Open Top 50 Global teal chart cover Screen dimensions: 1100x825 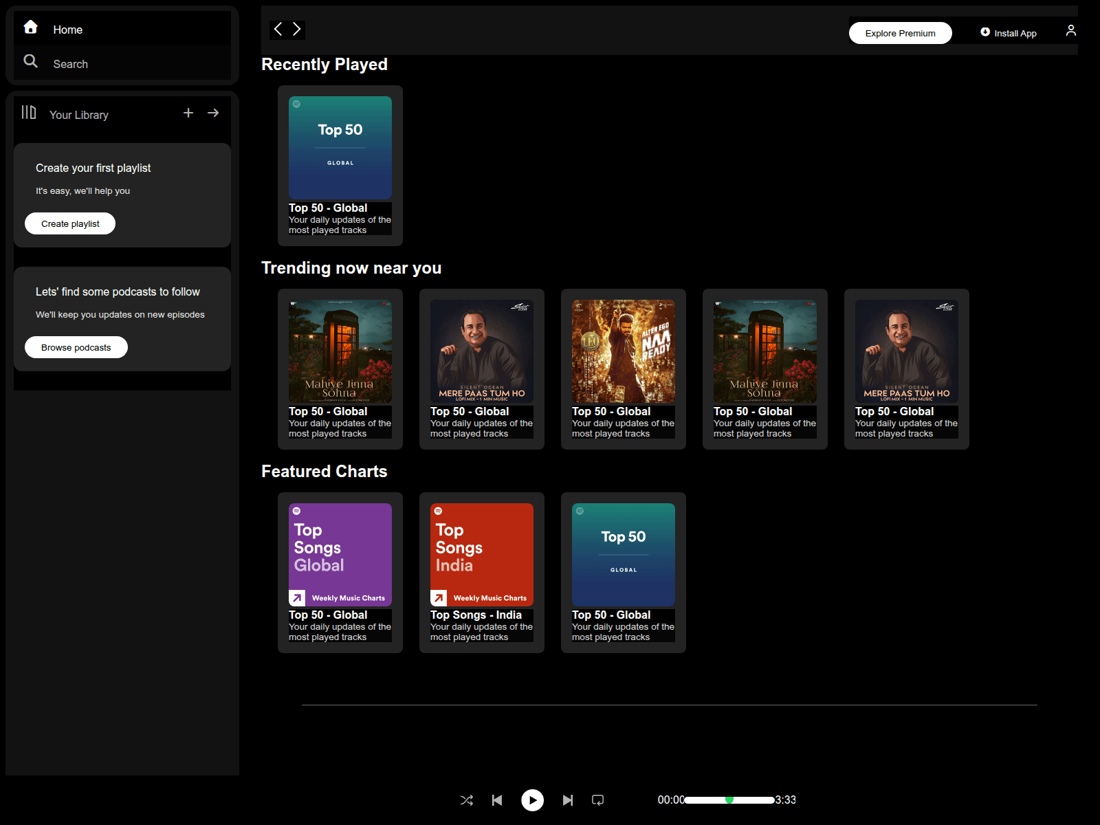click(624, 555)
